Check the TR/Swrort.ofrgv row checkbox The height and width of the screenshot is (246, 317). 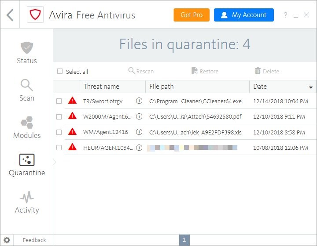pos(59,101)
